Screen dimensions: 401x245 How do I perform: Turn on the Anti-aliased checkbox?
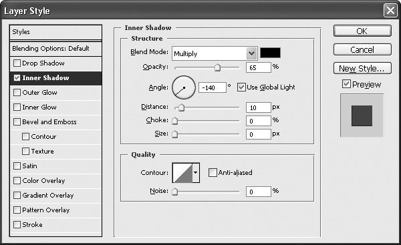pos(213,173)
